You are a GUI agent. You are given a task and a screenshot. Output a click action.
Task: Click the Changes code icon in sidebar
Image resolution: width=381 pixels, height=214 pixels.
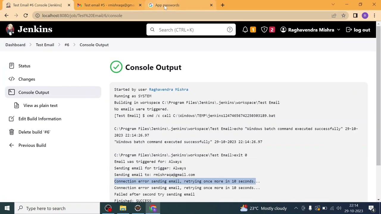coord(12,79)
